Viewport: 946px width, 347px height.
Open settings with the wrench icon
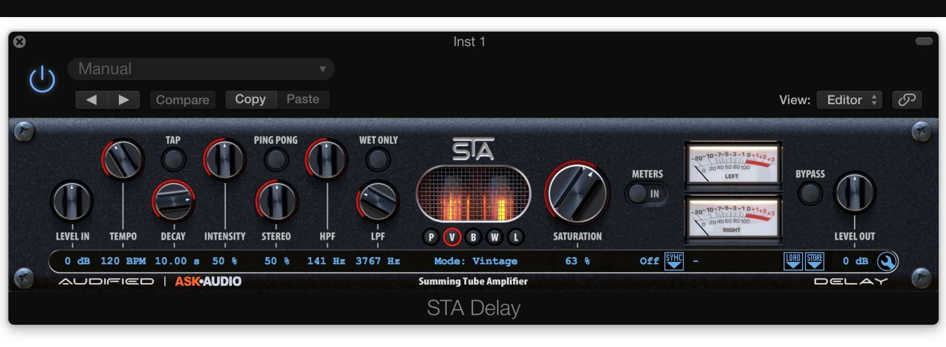pyautogui.click(x=887, y=262)
